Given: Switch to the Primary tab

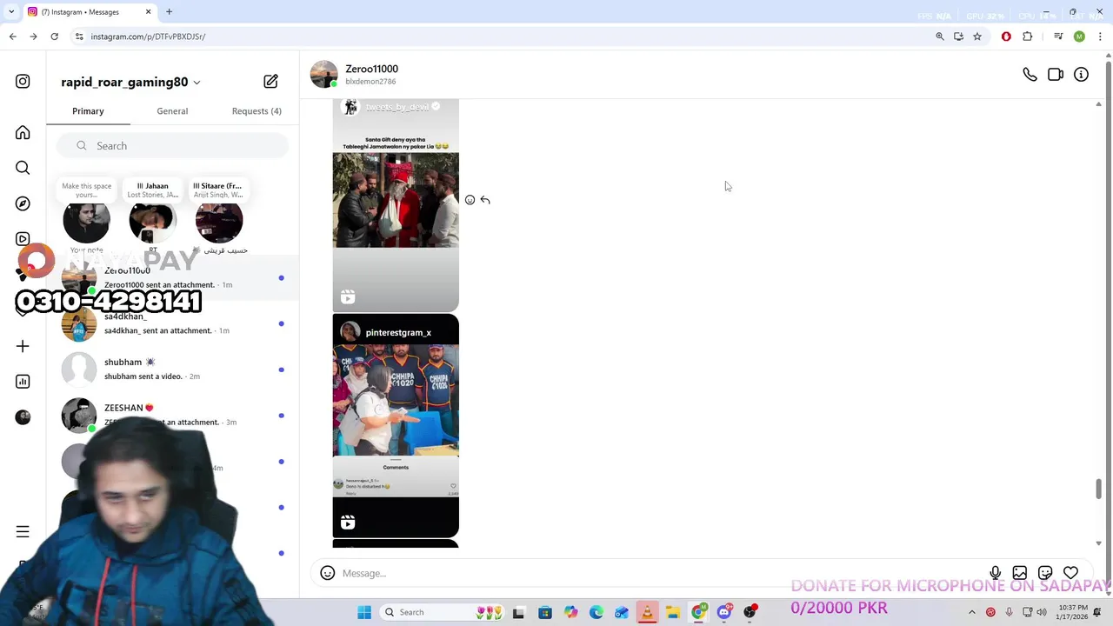Looking at the screenshot, I should [x=88, y=111].
